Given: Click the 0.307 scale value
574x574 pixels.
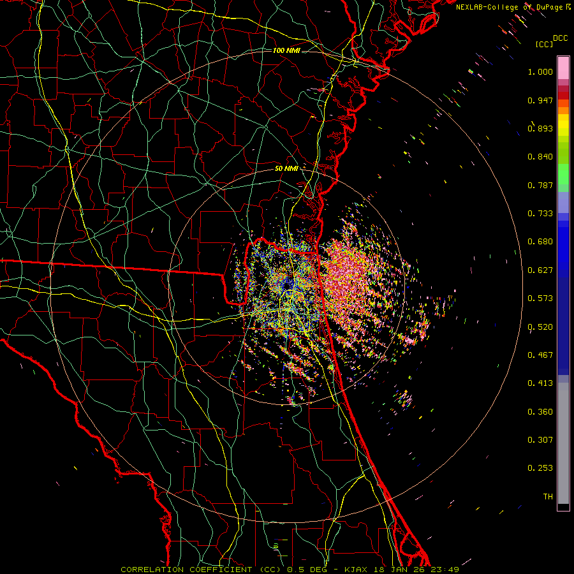Looking at the screenshot, I should (540, 440).
